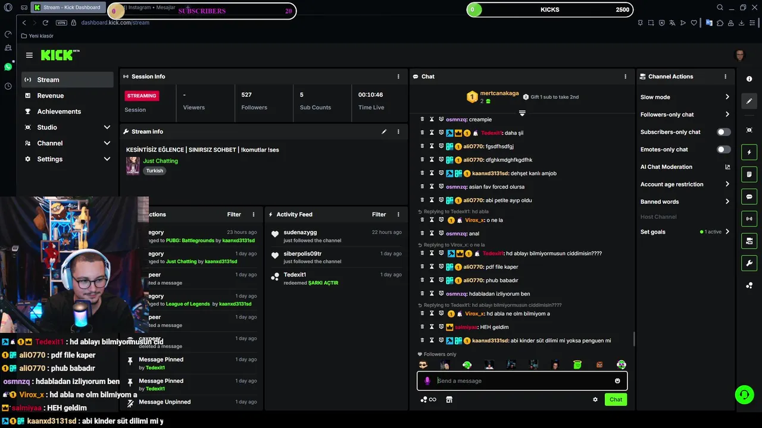The image size is (762, 428).
Task: Click the Turkish language tag
Action: coord(154,171)
